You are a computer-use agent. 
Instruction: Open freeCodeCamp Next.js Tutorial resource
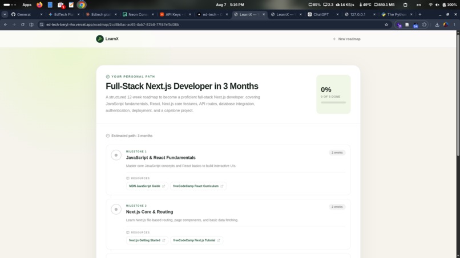pyautogui.click(x=196, y=240)
